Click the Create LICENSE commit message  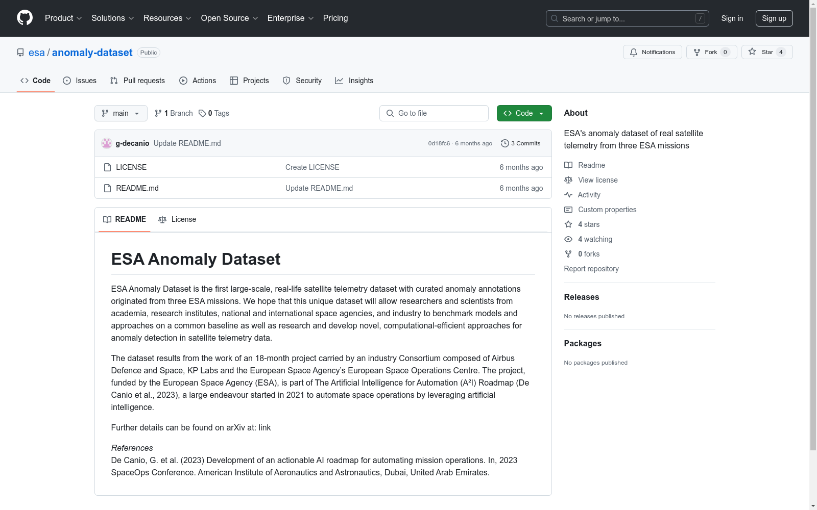[x=313, y=167]
